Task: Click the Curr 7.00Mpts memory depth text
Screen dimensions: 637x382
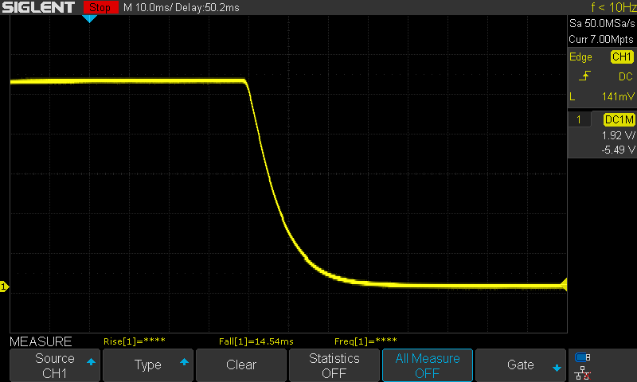Action: click(x=601, y=39)
